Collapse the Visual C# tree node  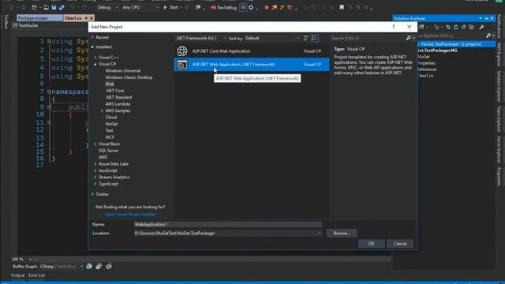pos(95,64)
